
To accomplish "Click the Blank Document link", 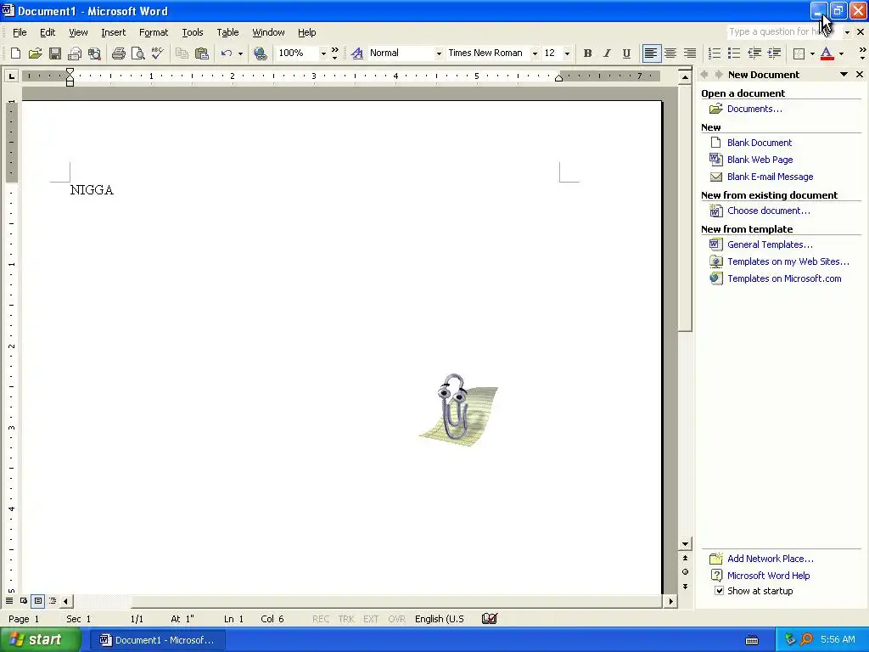I will pos(760,143).
